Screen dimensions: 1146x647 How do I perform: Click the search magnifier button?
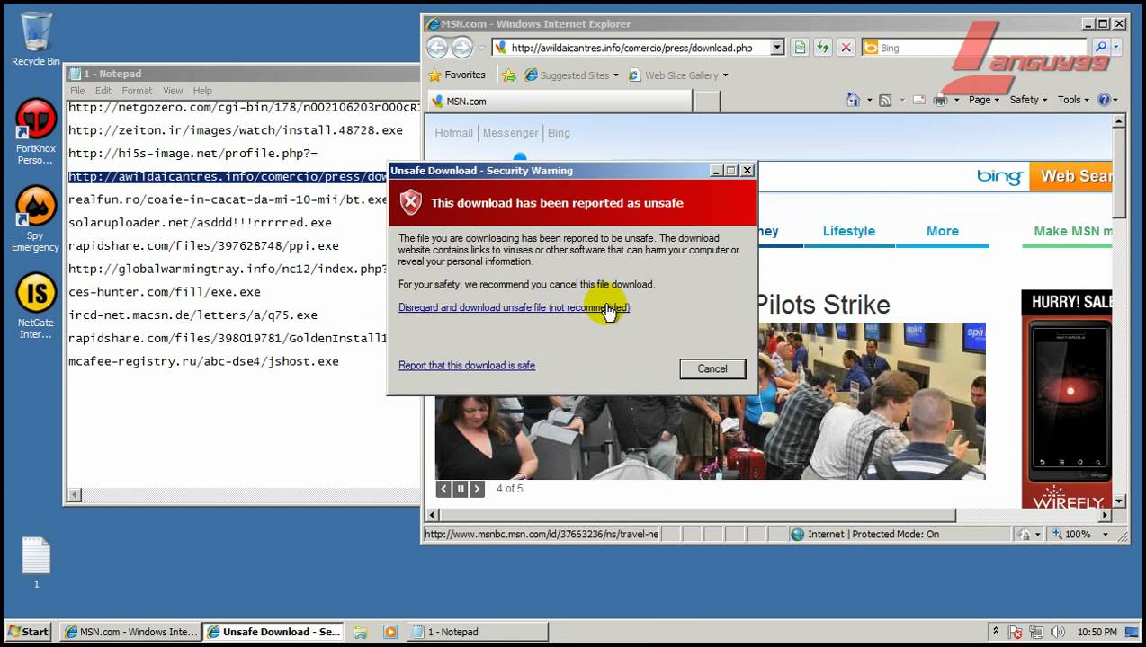tap(1101, 48)
